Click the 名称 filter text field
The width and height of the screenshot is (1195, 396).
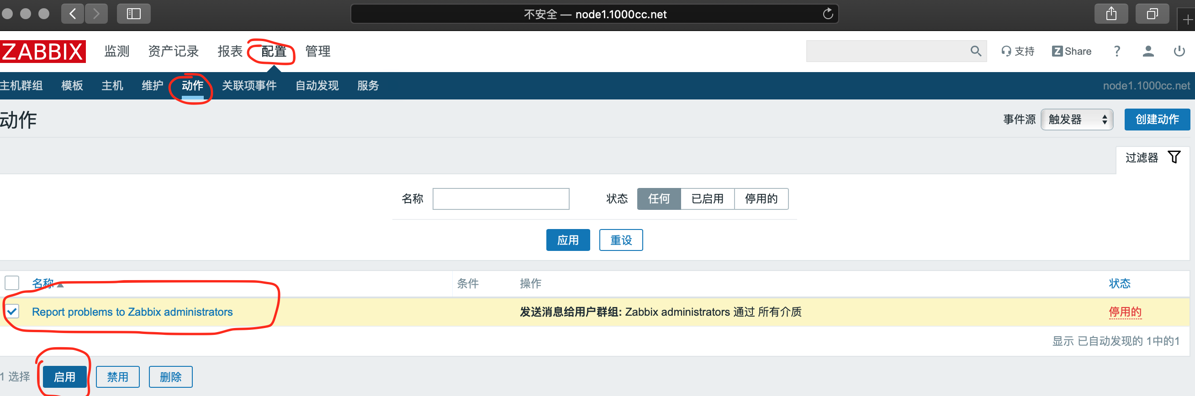point(501,199)
